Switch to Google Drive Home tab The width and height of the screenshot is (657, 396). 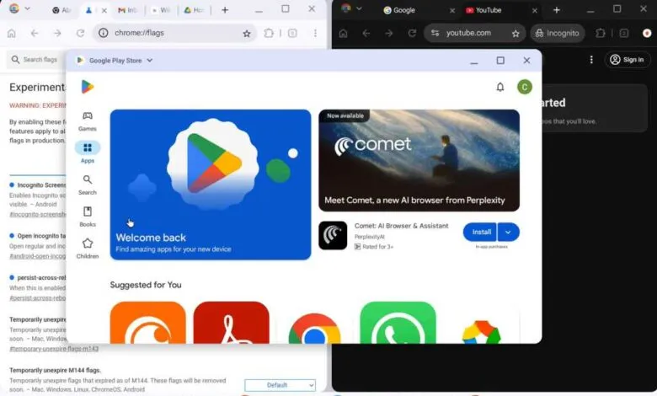pos(194,10)
